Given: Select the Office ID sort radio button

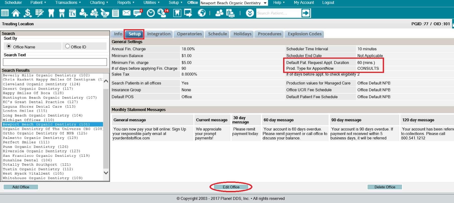Looking at the screenshot, I should pos(67,46).
